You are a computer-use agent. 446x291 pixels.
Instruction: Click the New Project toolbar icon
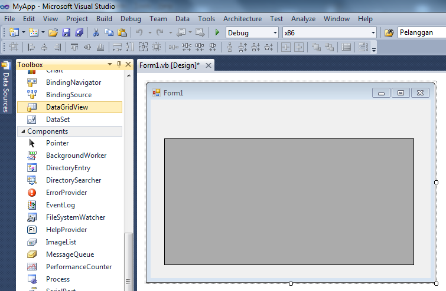tap(14, 32)
